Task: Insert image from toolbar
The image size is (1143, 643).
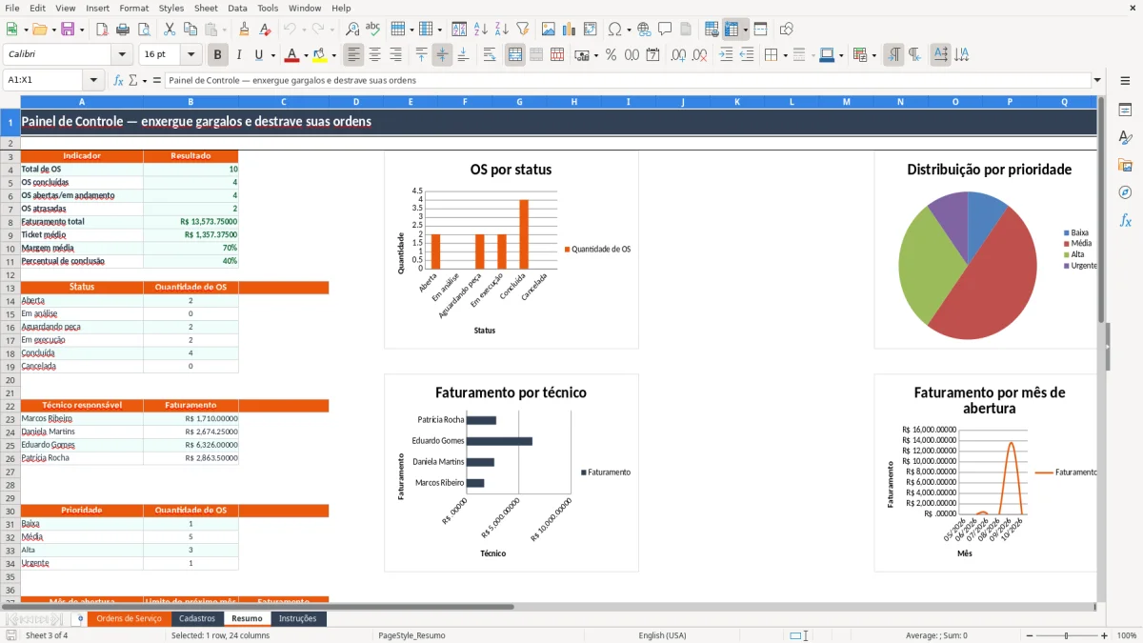Action: coord(549,30)
